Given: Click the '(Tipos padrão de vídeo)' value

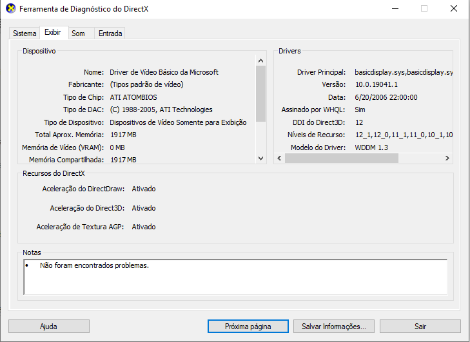Looking at the screenshot, I should (146, 84).
